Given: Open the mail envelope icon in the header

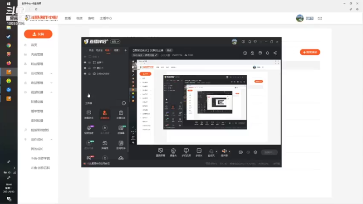Looking at the screenshot, I should coord(320,18).
